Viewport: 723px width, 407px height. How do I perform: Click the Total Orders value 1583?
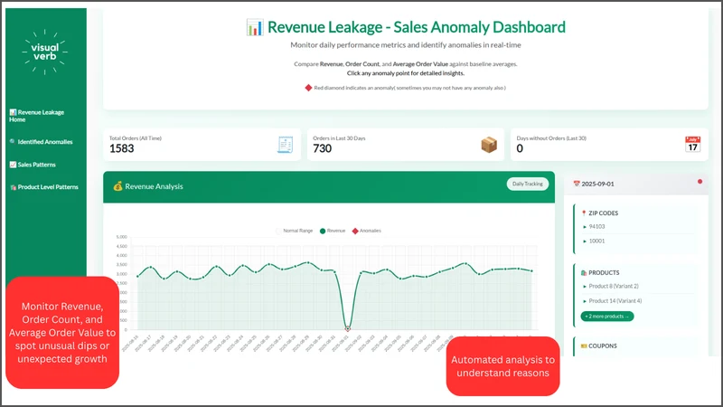[x=122, y=148]
